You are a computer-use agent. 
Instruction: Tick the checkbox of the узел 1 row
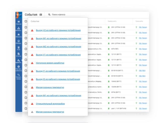pyautogui.click(x=26, y=108)
